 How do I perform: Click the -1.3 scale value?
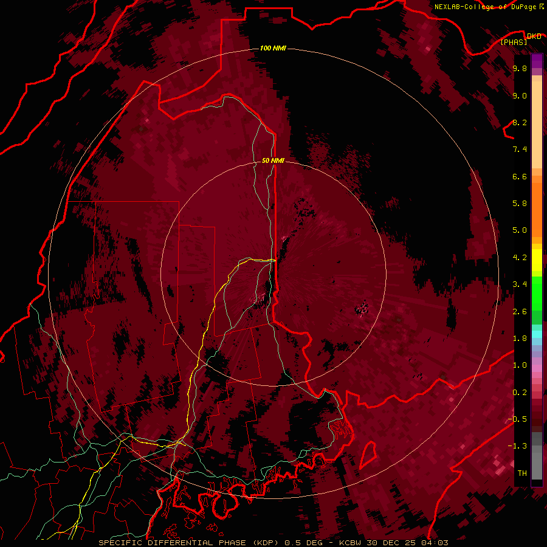point(517,446)
